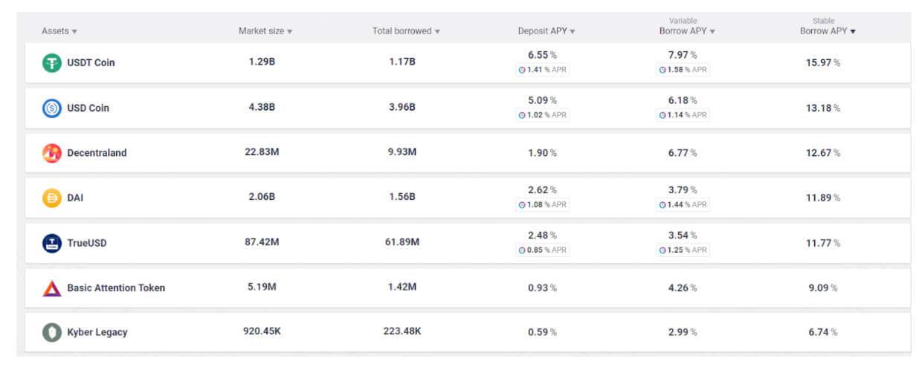Sort by Stable Borrow APY header
Image resolution: width=922 pixels, height=367 pixels.
[x=828, y=31]
